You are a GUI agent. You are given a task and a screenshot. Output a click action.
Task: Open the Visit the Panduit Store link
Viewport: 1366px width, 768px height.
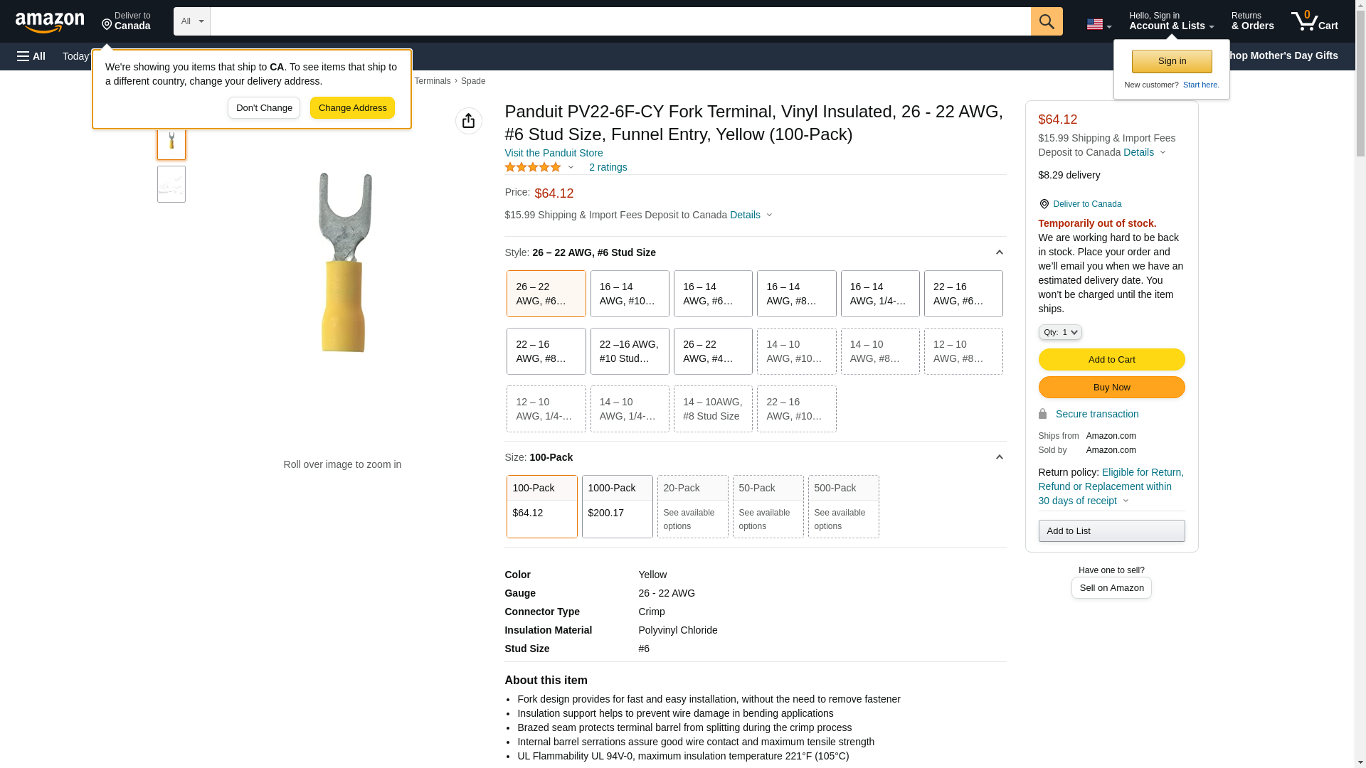pyautogui.click(x=554, y=153)
